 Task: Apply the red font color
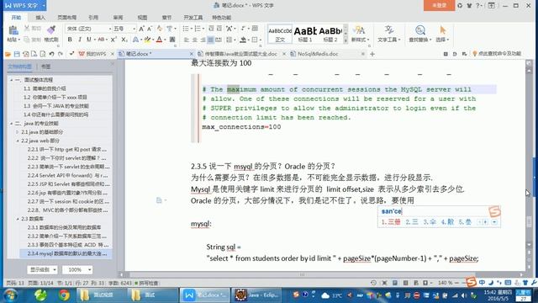(x=159, y=40)
